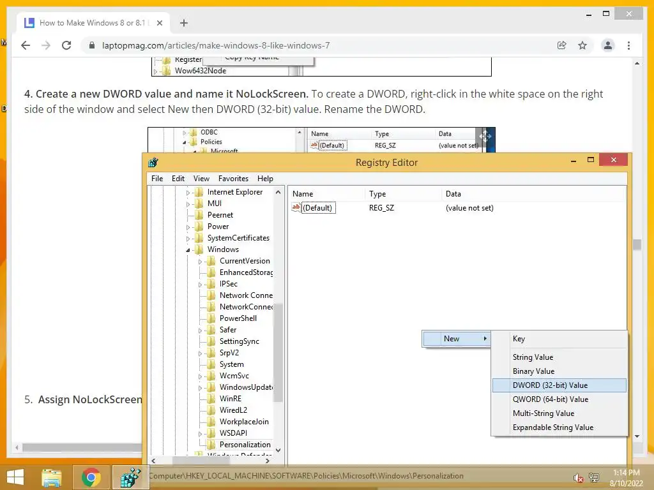Click the REG_SZ type cell
Image resolution: width=654 pixels, height=490 pixels.
click(x=381, y=208)
